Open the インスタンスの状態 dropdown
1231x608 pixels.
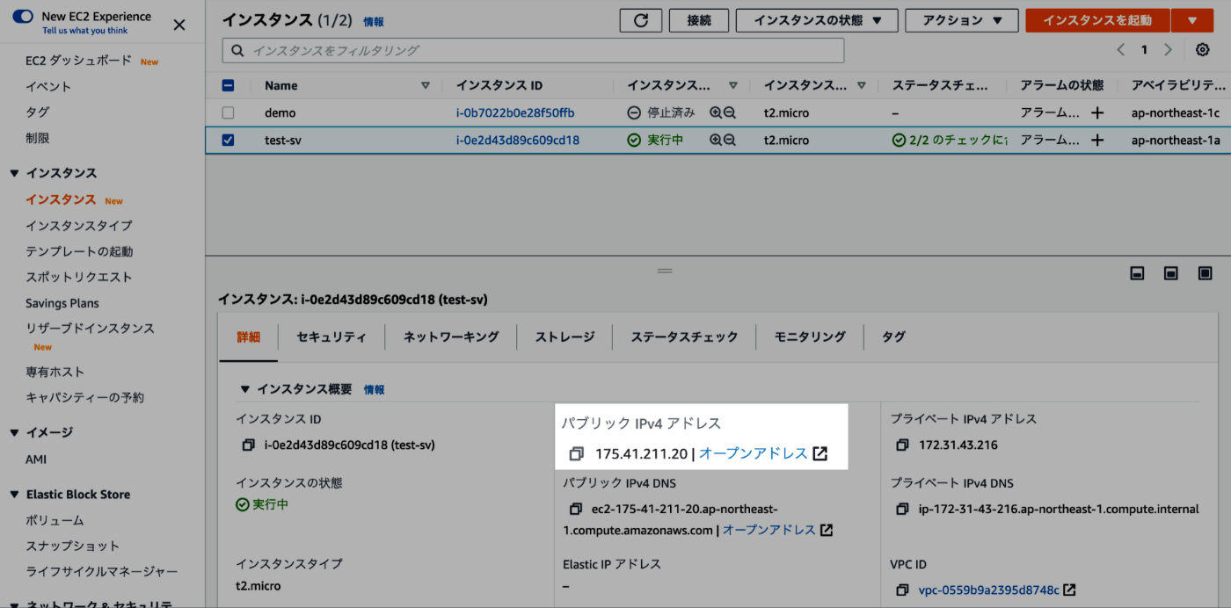pyautogui.click(x=817, y=20)
